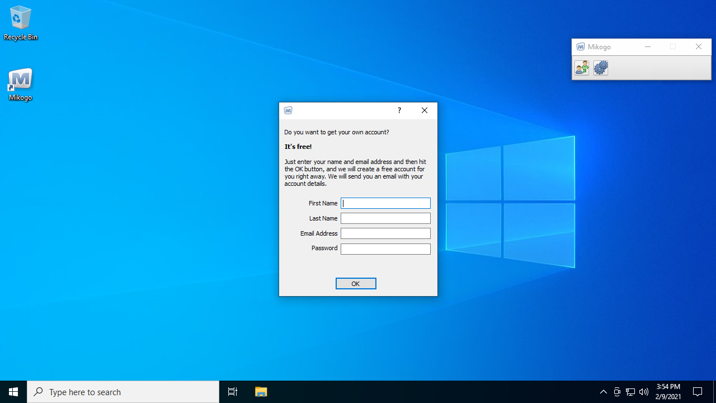Click the network icon in system tray

630,392
